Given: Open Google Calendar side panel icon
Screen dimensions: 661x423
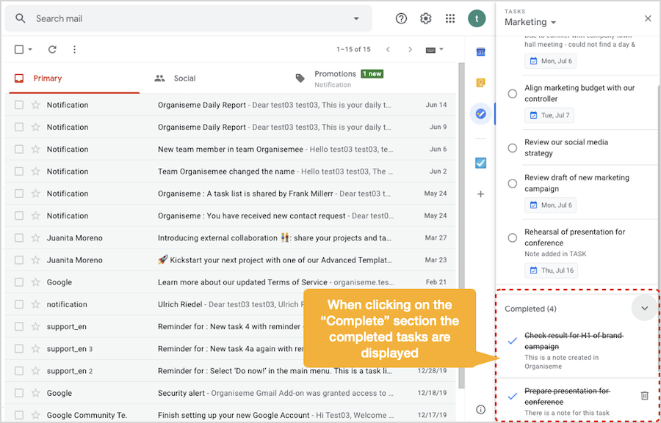Looking at the screenshot, I should point(480,52).
